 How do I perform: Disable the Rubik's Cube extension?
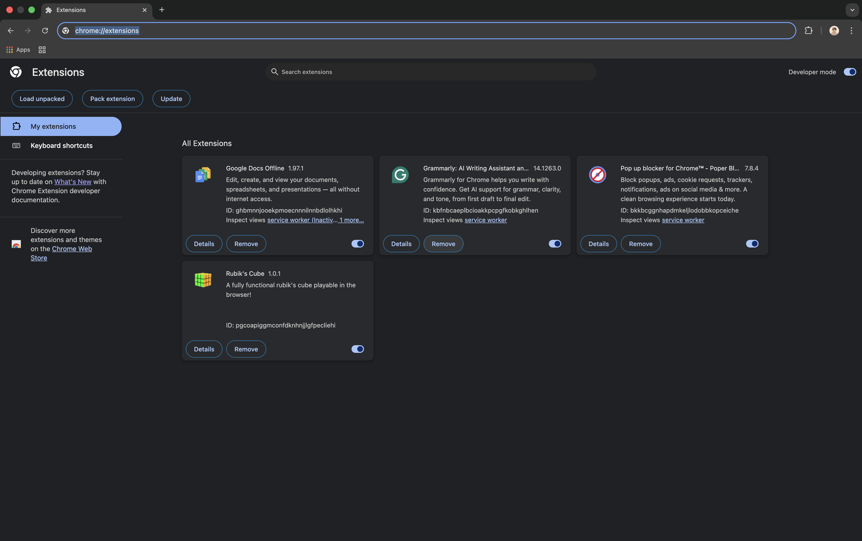[358, 349]
